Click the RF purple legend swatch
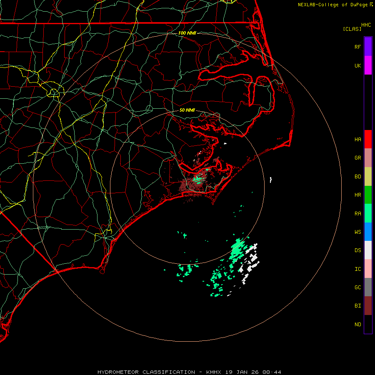 (x=368, y=47)
